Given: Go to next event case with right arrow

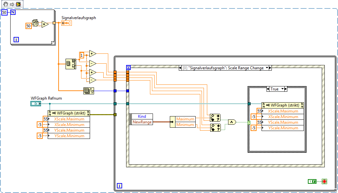Looking at the screenshot, I should coord(270,68).
